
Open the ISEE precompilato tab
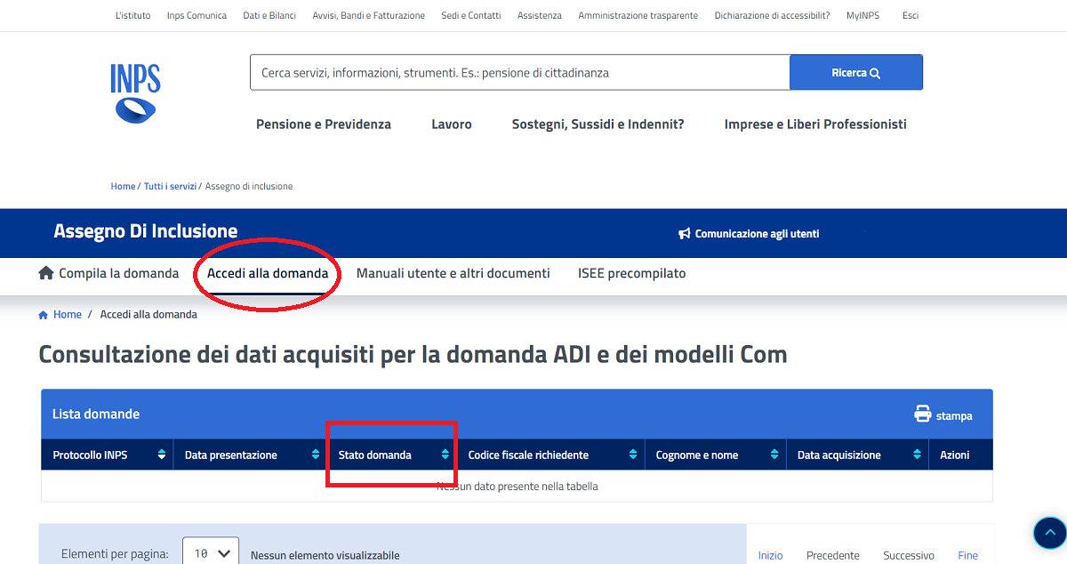click(x=631, y=273)
